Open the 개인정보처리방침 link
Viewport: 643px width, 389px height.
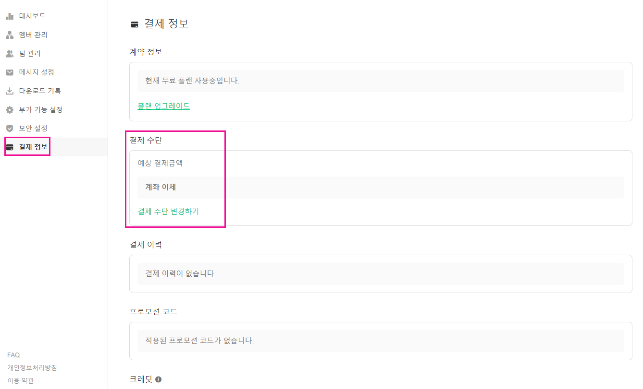point(32,368)
